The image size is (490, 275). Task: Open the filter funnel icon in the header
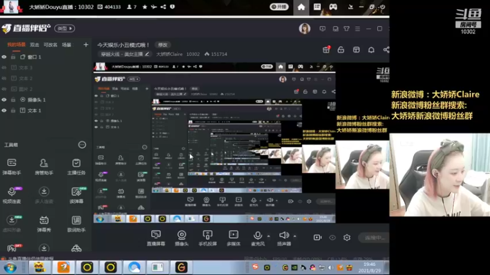tap(347, 29)
